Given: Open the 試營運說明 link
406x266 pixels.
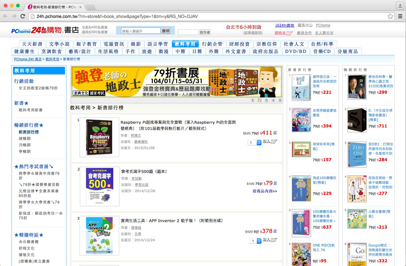Looking at the screenshot, I should click(253, 33).
